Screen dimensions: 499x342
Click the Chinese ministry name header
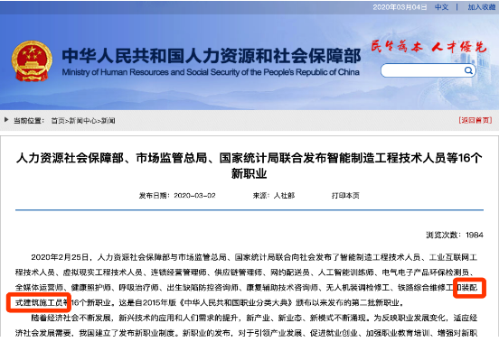click(212, 56)
